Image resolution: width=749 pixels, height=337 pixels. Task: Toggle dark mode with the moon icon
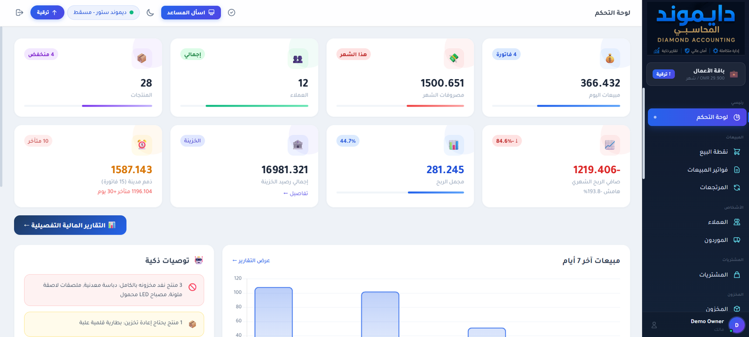pyautogui.click(x=150, y=13)
